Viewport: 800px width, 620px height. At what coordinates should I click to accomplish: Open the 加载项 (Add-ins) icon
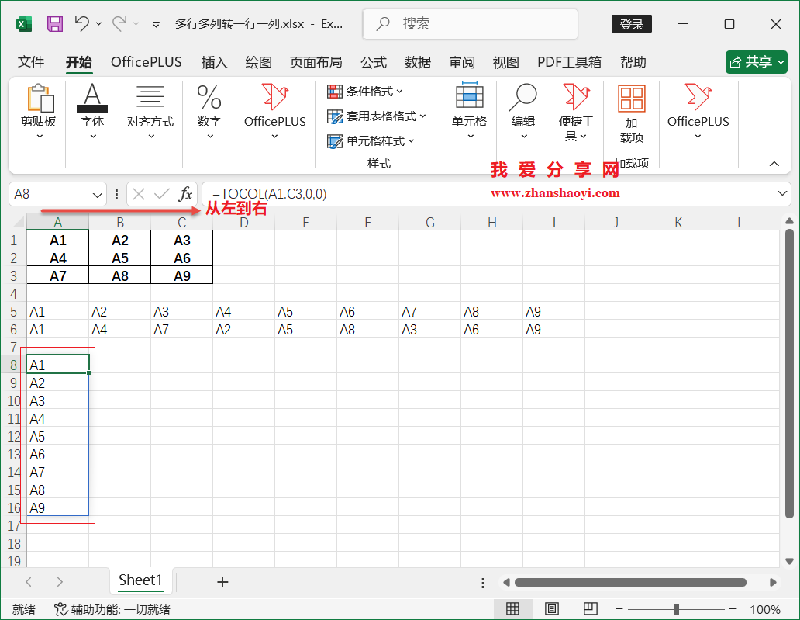[x=631, y=115]
